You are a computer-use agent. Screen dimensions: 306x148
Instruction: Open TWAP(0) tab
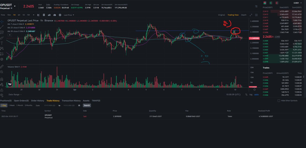(x=96, y=101)
